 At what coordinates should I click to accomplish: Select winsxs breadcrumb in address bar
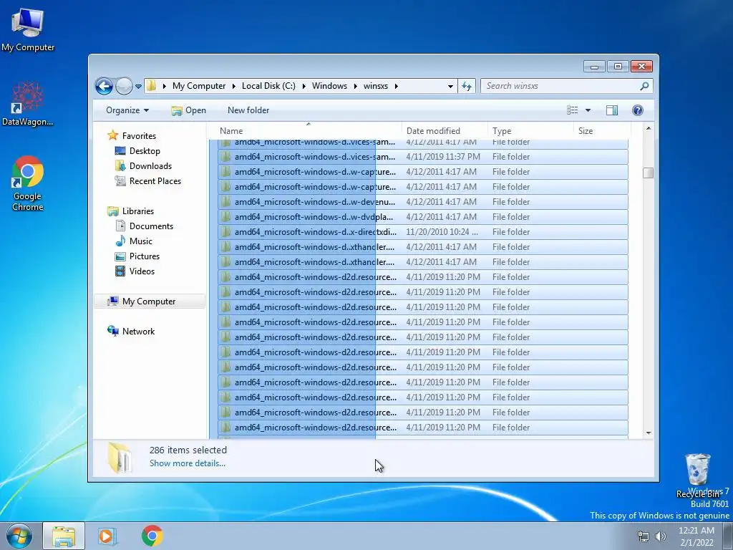(x=376, y=86)
